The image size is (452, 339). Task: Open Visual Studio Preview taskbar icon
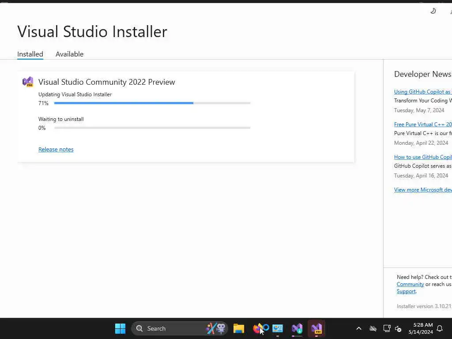(x=316, y=328)
